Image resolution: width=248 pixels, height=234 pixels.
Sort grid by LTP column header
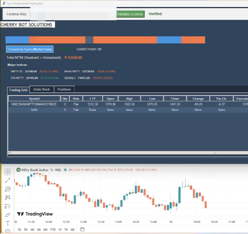click(x=92, y=99)
